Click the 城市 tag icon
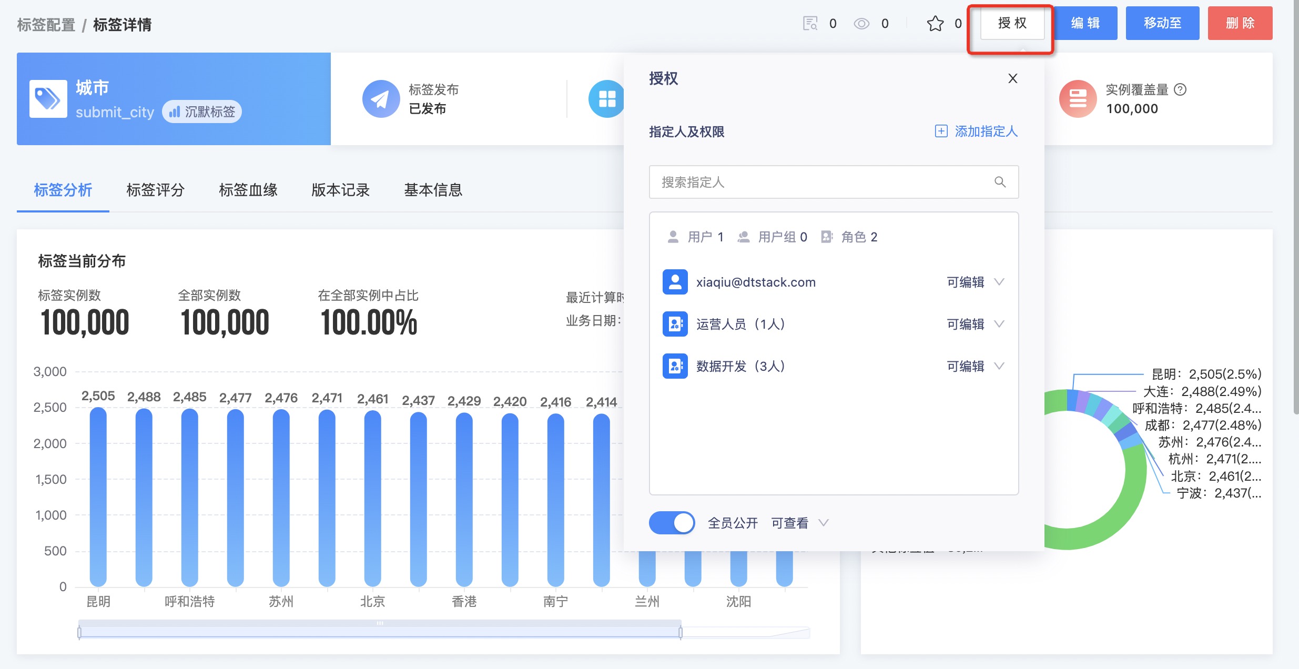Viewport: 1299px width, 669px height. click(48, 99)
